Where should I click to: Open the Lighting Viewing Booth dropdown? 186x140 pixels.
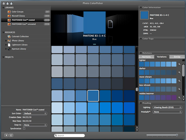point(167,107)
